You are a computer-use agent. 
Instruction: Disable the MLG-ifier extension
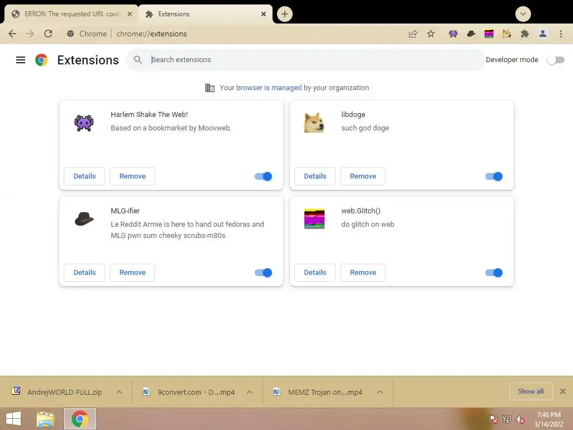point(264,273)
